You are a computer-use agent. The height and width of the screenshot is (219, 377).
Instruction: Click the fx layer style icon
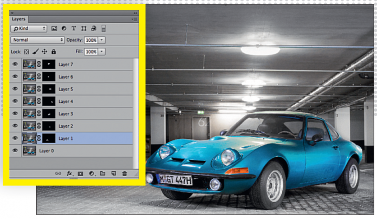[69, 173]
